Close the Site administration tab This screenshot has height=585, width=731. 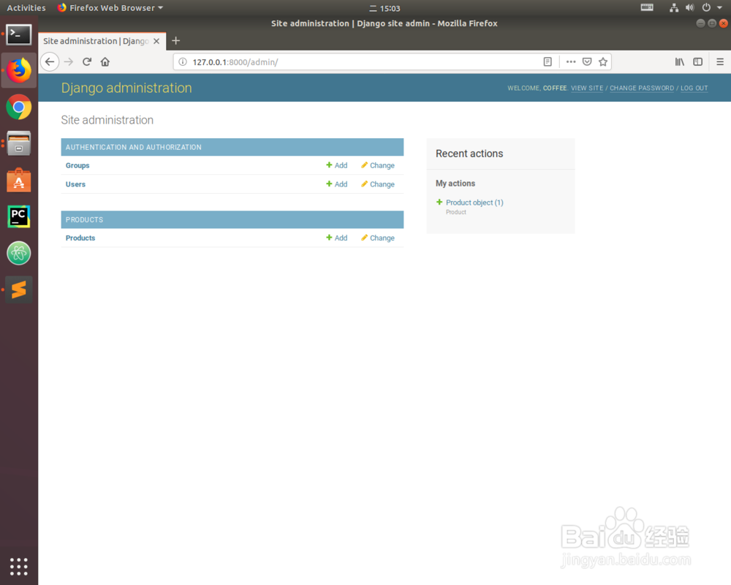[156, 41]
